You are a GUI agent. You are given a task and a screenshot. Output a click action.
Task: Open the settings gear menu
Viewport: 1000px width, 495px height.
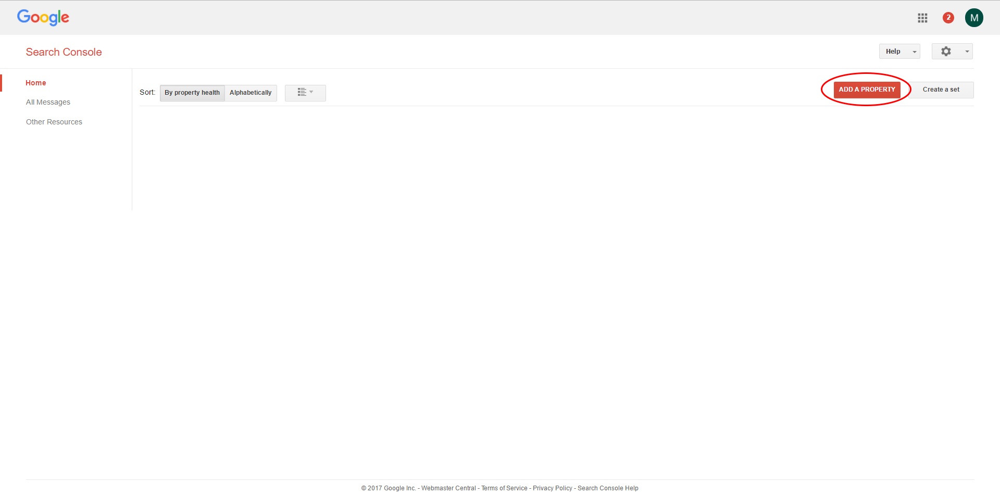point(952,51)
